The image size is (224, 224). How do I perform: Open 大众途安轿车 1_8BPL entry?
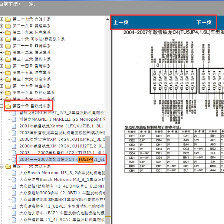click(62, 206)
